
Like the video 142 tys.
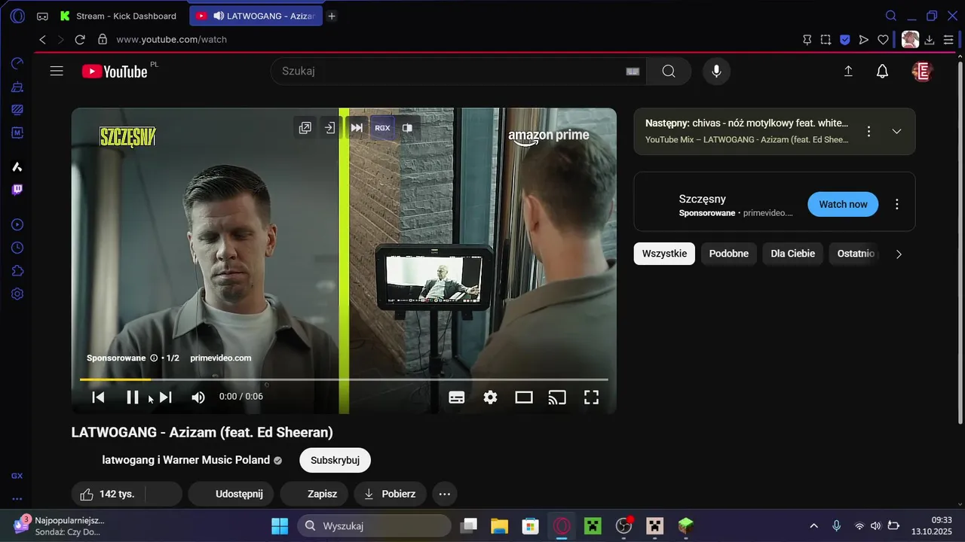coord(109,494)
